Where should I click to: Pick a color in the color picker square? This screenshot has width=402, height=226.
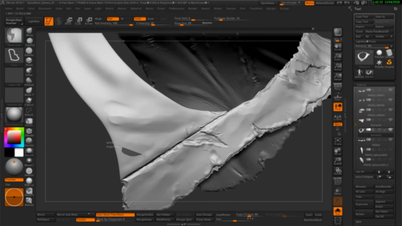tap(14, 137)
